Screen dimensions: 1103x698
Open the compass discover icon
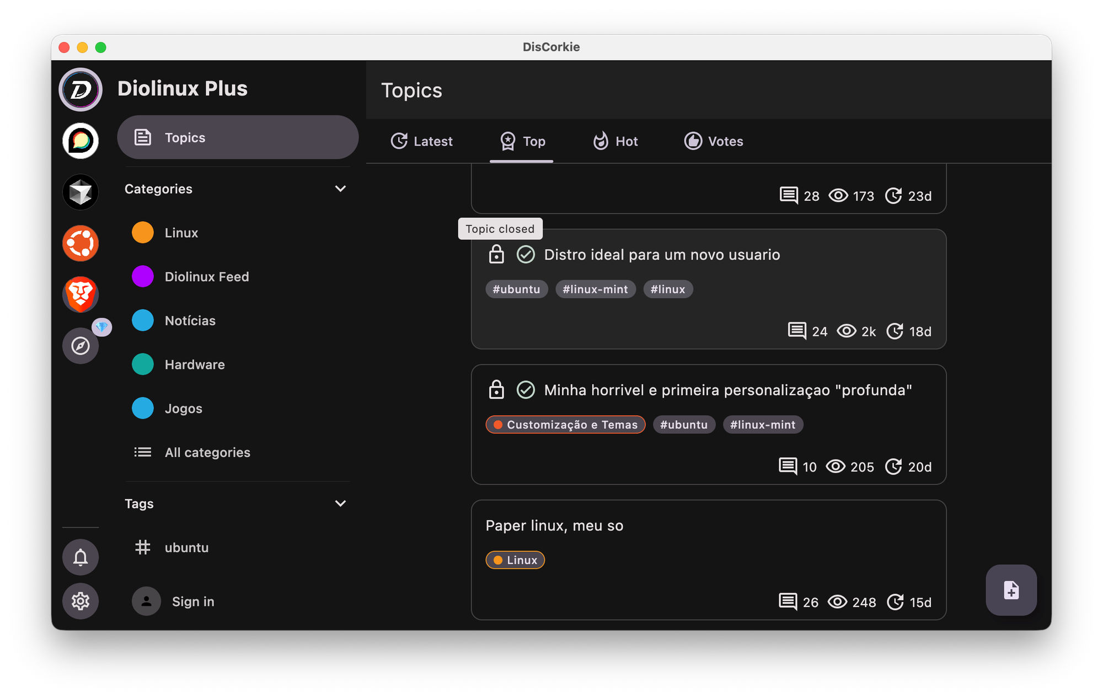tap(81, 346)
